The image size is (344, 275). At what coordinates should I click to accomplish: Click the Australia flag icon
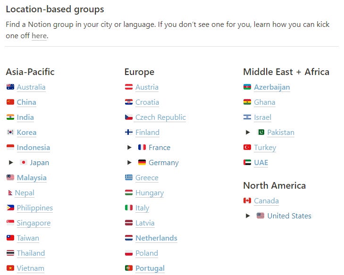point(10,87)
